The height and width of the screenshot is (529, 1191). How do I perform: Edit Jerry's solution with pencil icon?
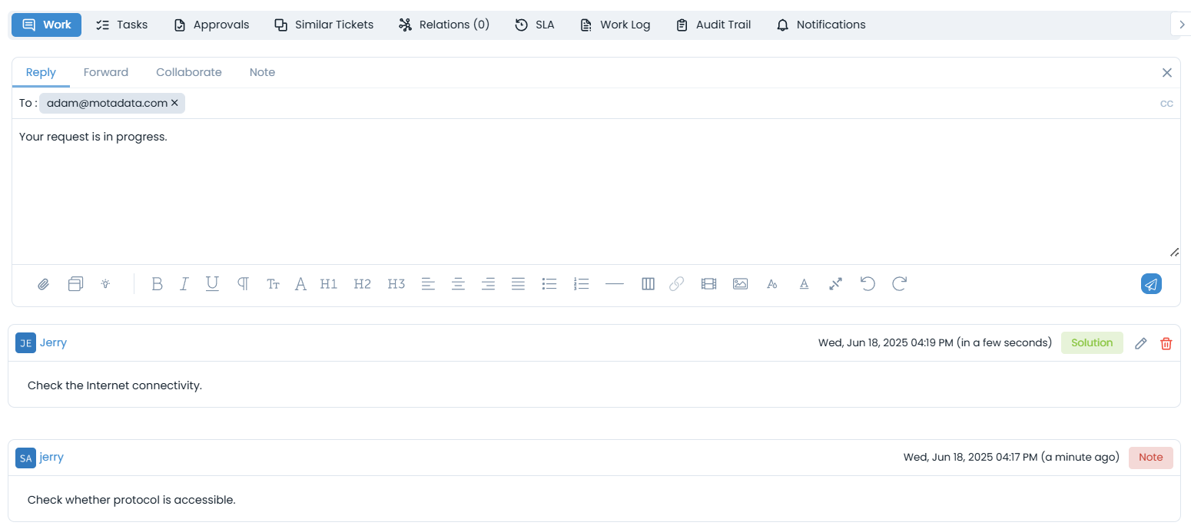coord(1141,343)
